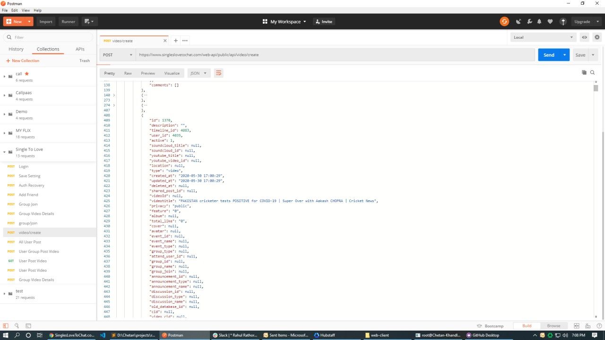Open notifications bell icon
This screenshot has width=605, height=340.
(539, 22)
